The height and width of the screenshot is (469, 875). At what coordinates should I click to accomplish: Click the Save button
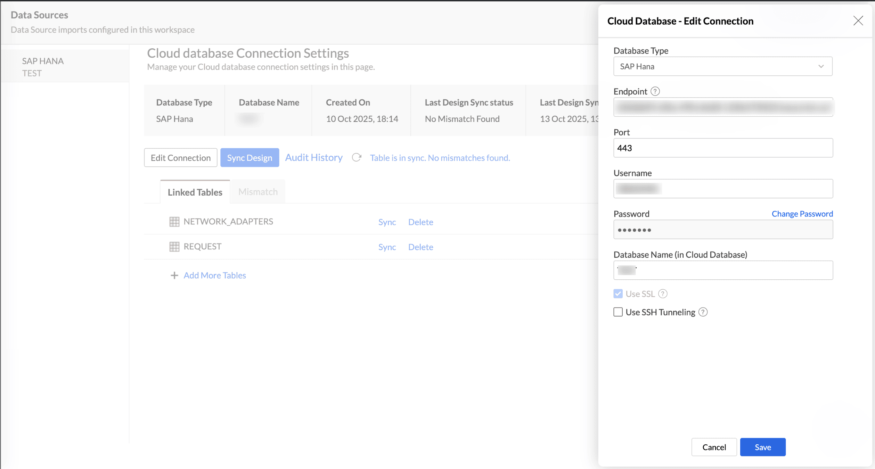(762, 447)
